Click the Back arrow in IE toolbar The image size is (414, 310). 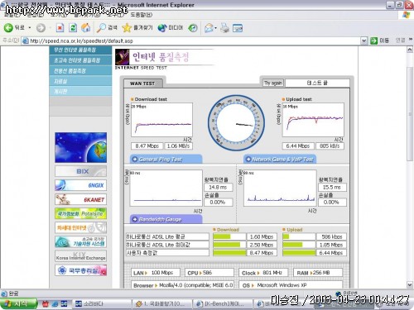tap(8, 27)
